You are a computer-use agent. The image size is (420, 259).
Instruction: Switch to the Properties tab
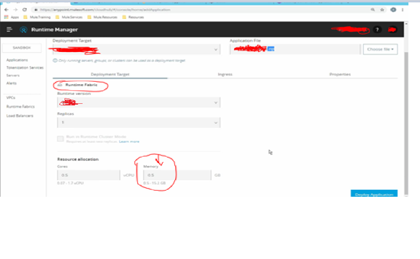point(340,74)
